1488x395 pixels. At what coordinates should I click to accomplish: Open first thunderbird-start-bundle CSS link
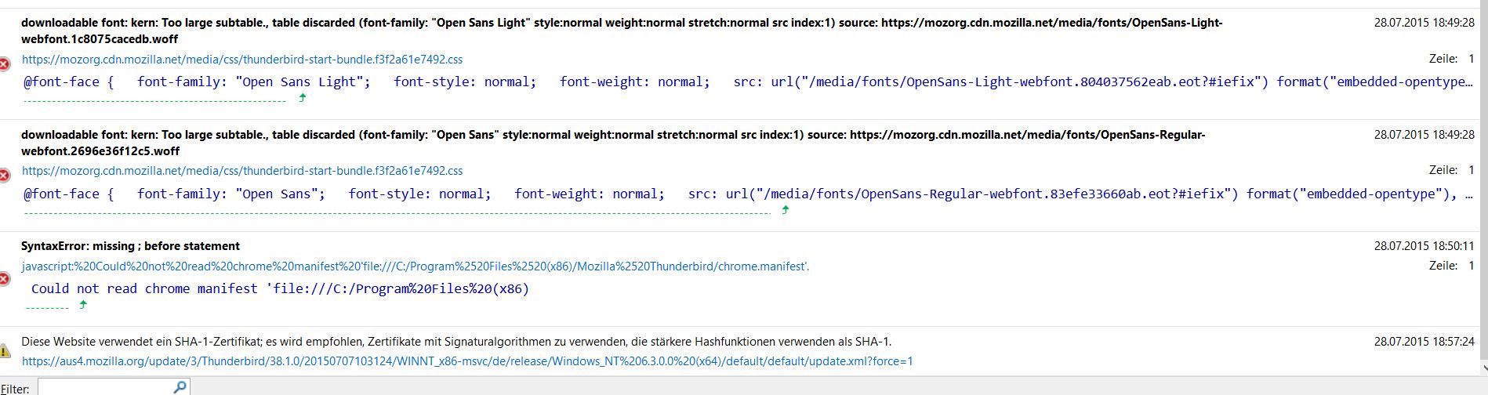point(242,60)
